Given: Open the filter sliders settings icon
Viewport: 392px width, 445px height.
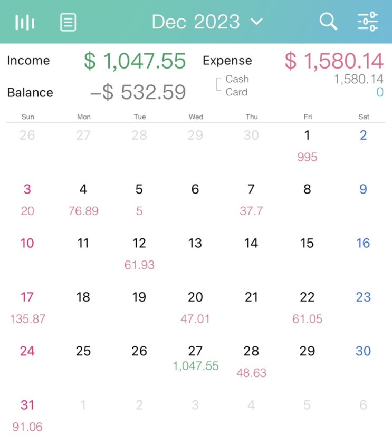Looking at the screenshot, I should click(x=368, y=22).
